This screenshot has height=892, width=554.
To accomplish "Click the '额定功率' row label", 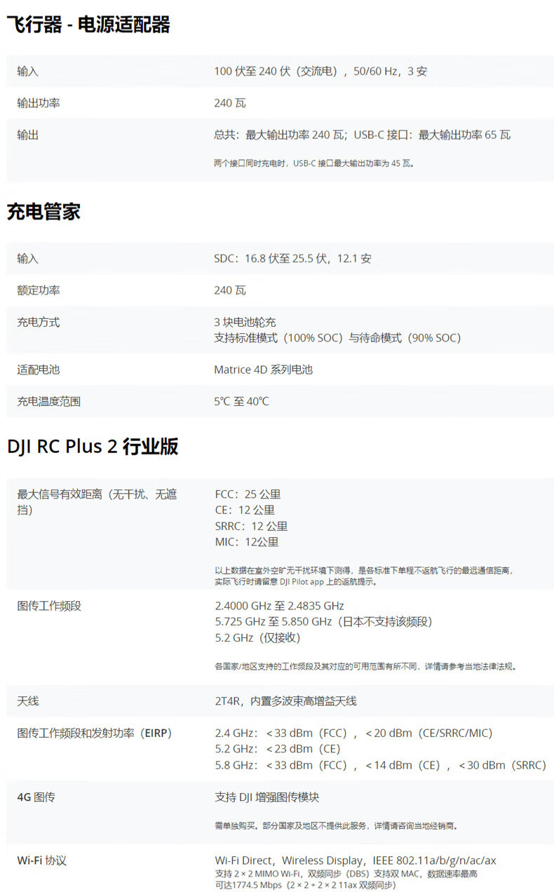I will [39, 290].
